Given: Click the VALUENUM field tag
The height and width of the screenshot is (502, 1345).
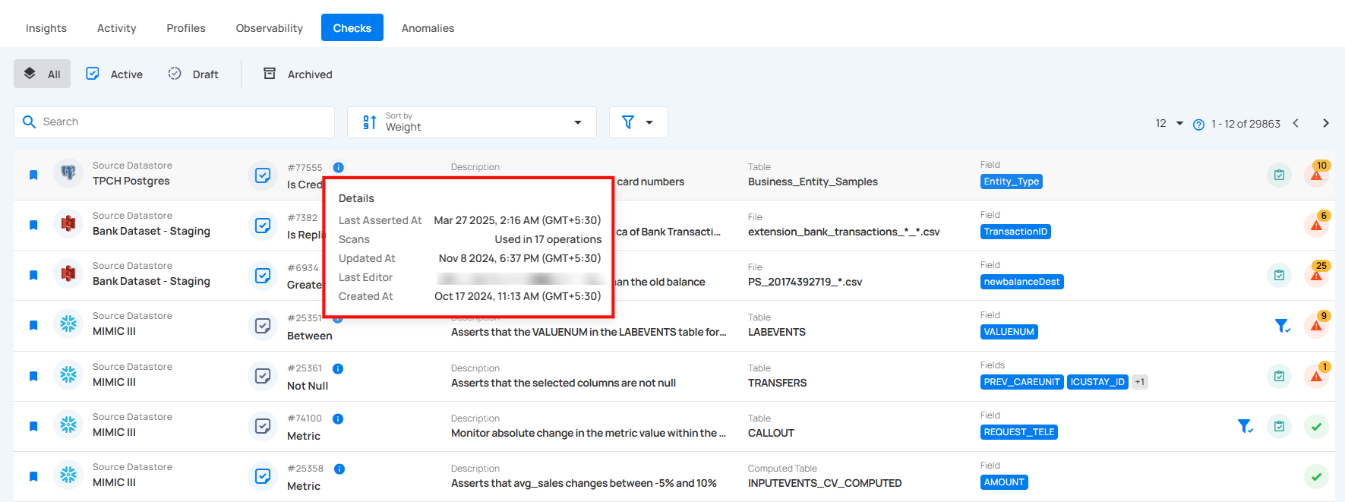Looking at the screenshot, I should (1009, 332).
